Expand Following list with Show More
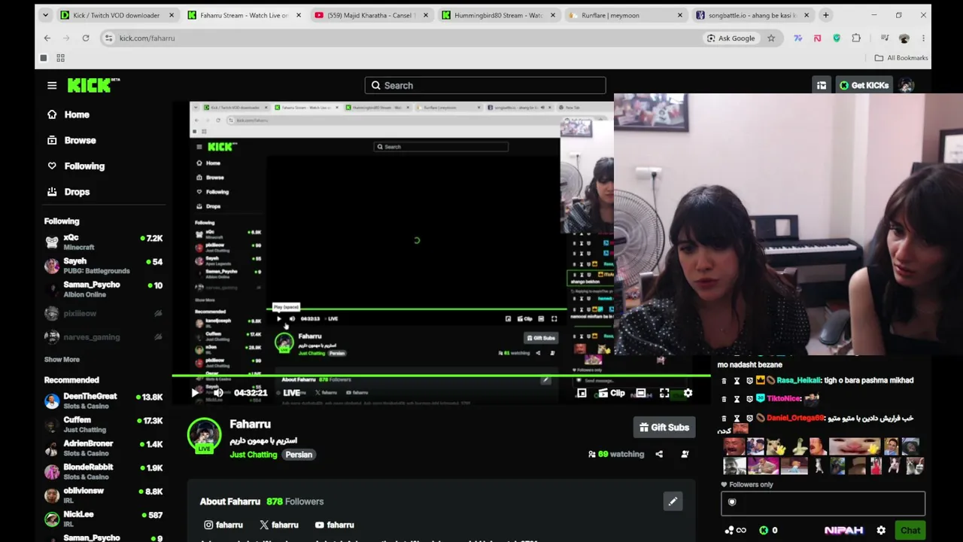The width and height of the screenshot is (963, 542). click(62, 359)
